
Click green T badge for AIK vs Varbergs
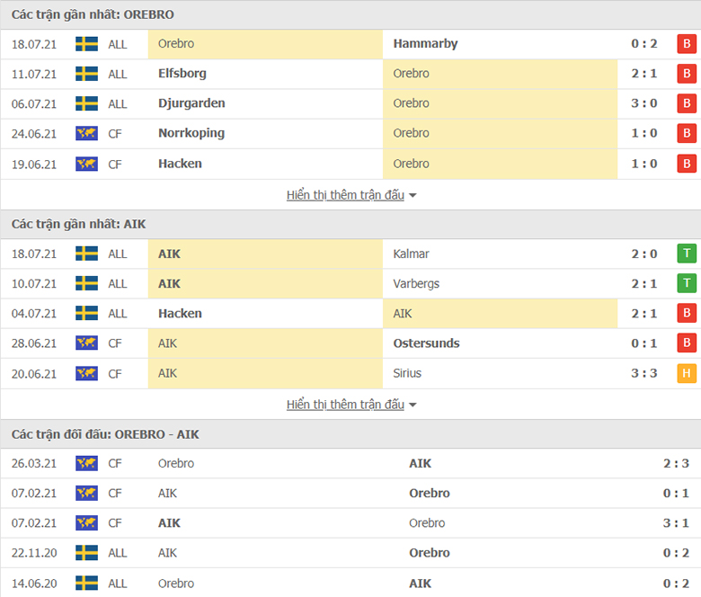click(687, 283)
